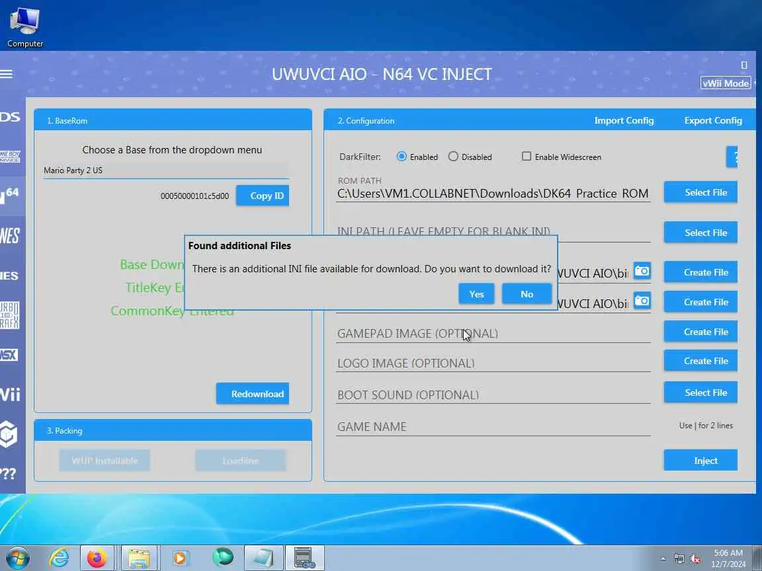762x571 pixels.
Task: Show hidden system tray icons
Action: pyautogui.click(x=663, y=559)
